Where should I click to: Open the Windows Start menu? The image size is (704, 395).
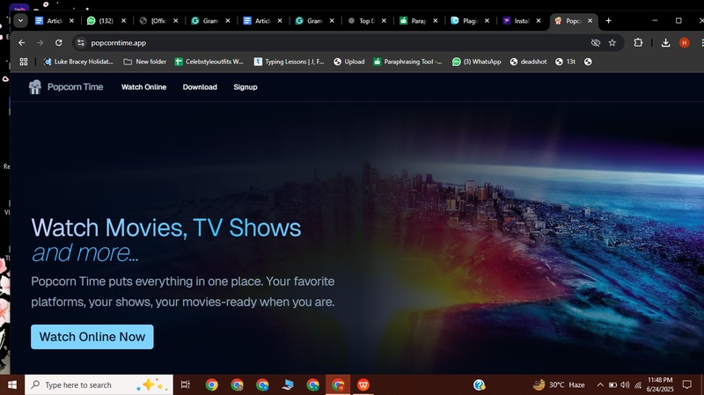(12, 384)
